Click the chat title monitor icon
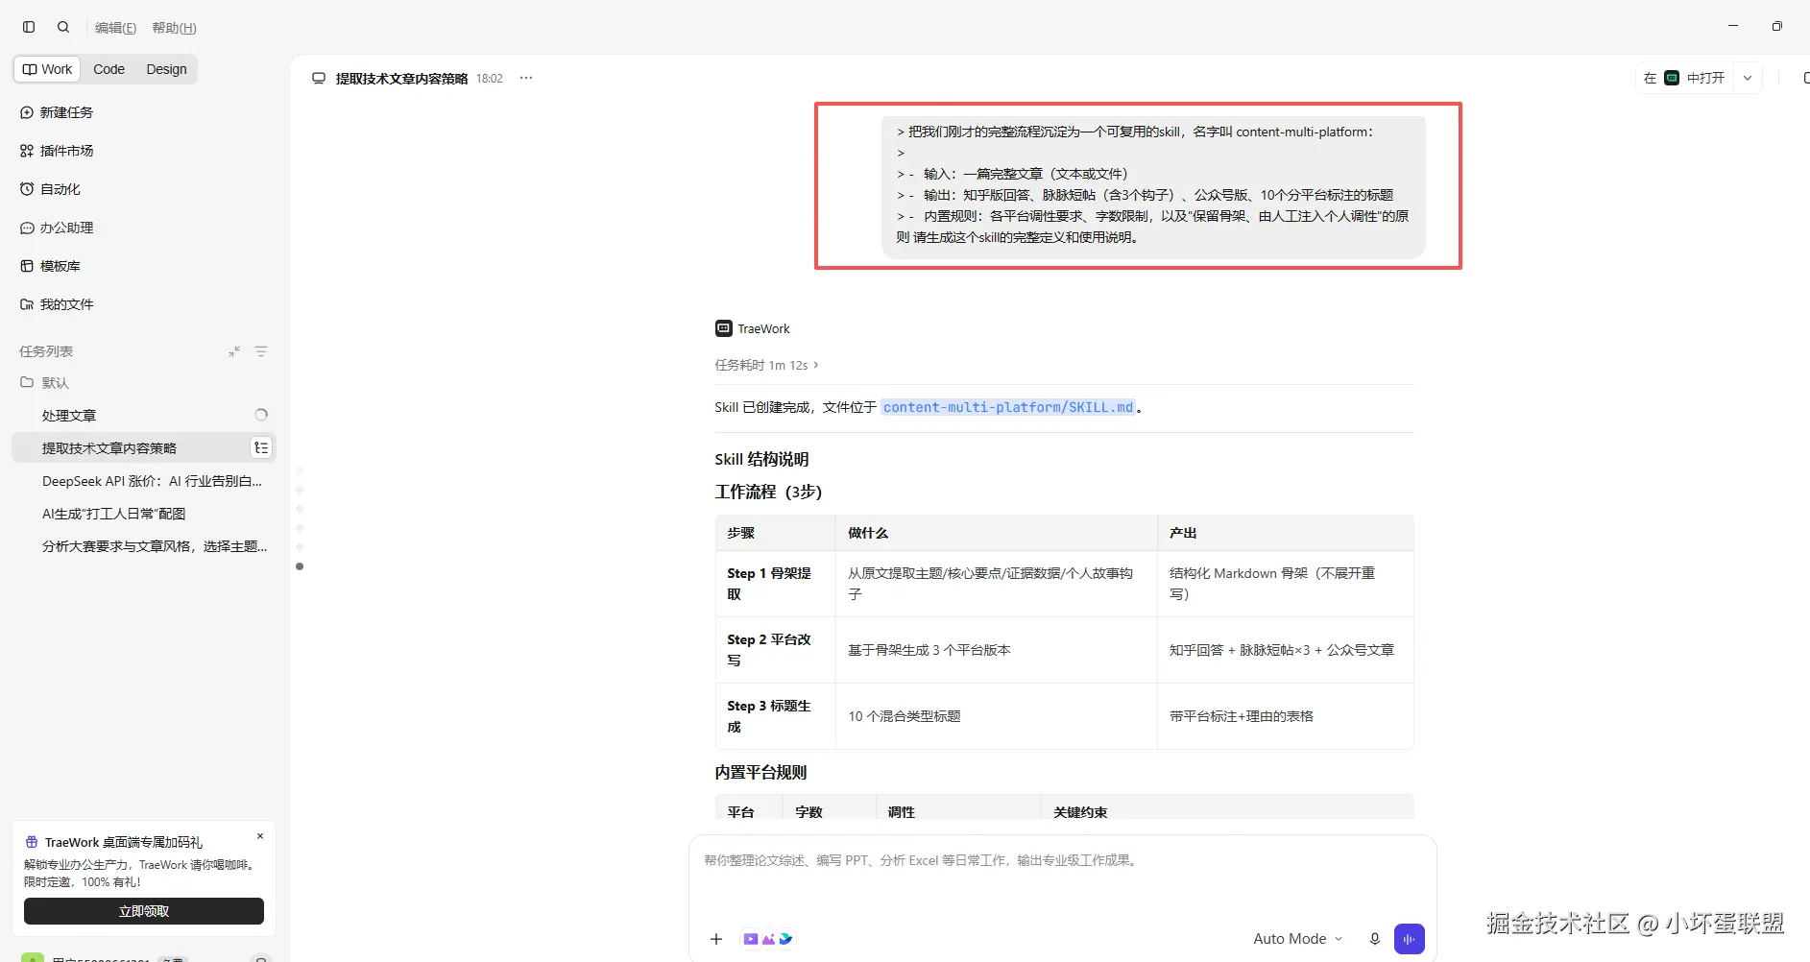 (319, 78)
